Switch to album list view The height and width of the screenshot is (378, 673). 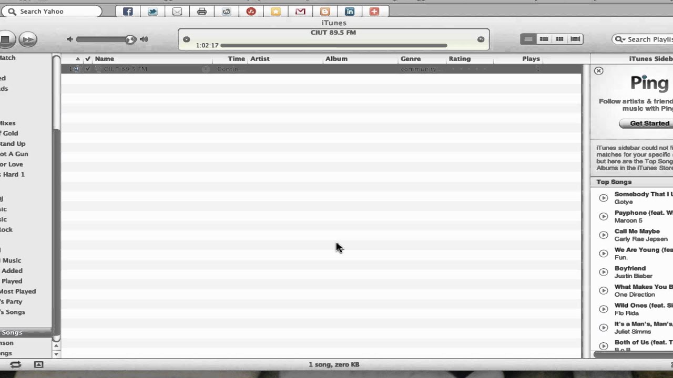click(x=544, y=39)
